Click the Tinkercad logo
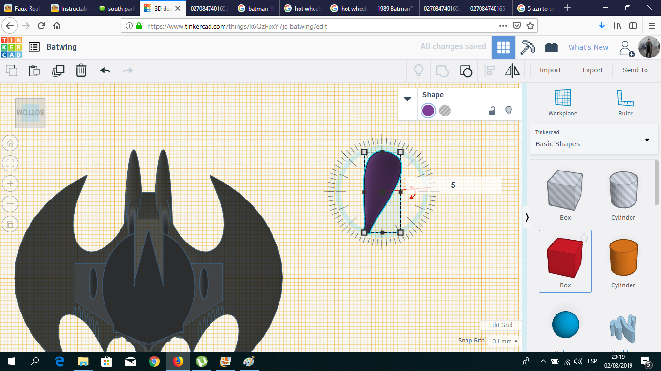This screenshot has height=371, width=661. tap(12, 47)
